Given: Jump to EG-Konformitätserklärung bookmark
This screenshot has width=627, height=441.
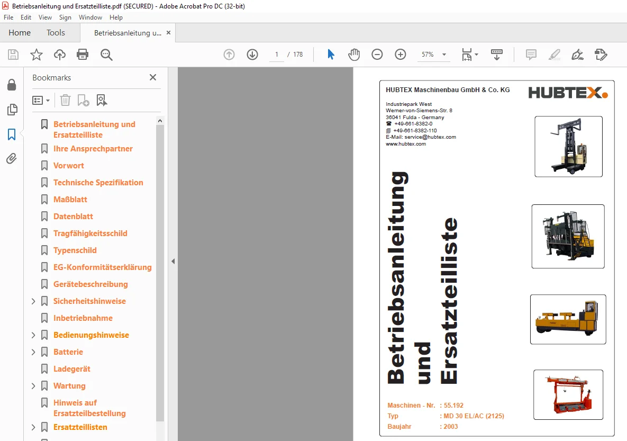Looking at the screenshot, I should (x=102, y=267).
